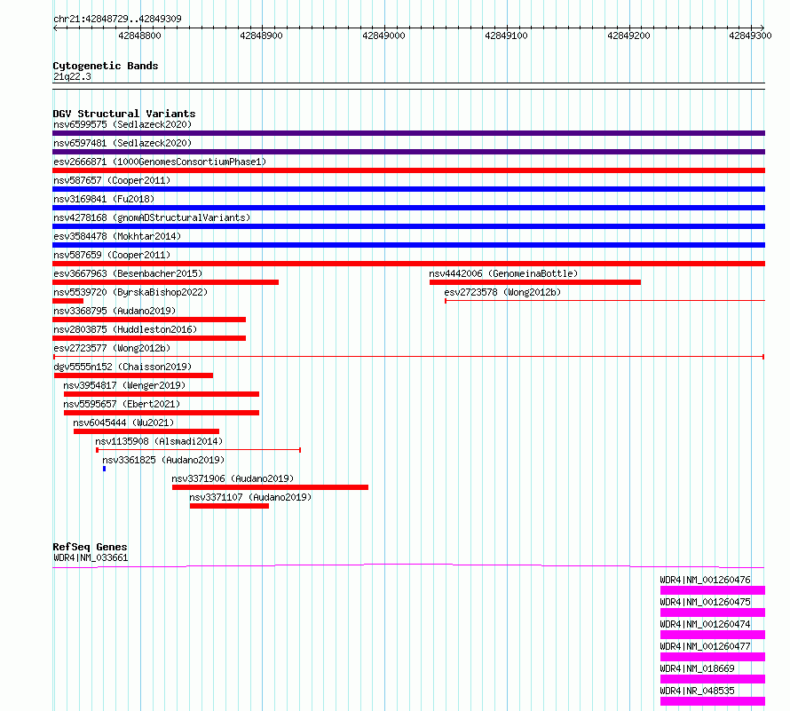Click the nsv6599575 (Sedlazeck2020) variant label
790x711 pixels.
pyautogui.click(x=122, y=124)
